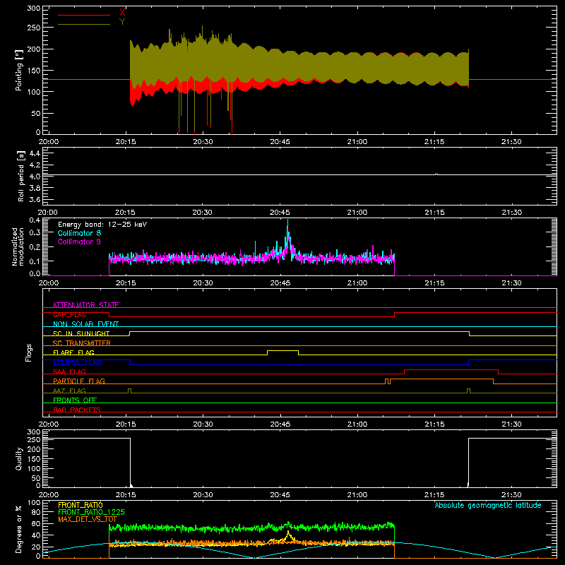This screenshot has height=565, width=565.
Task: Click the 'Absolute geomagnetic latitude' legend text
Action: pyautogui.click(x=488, y=505)
